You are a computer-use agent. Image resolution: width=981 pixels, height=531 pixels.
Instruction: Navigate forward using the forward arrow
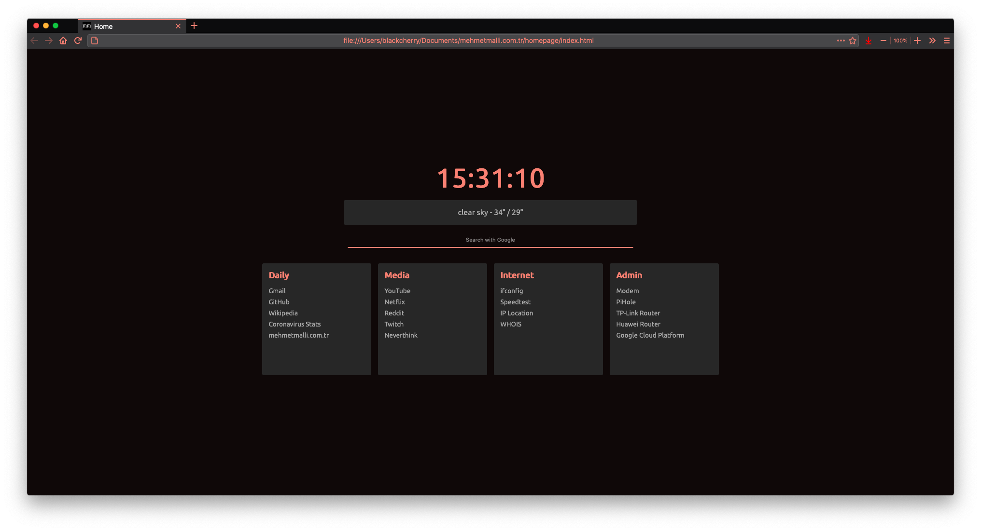[49, 41]
